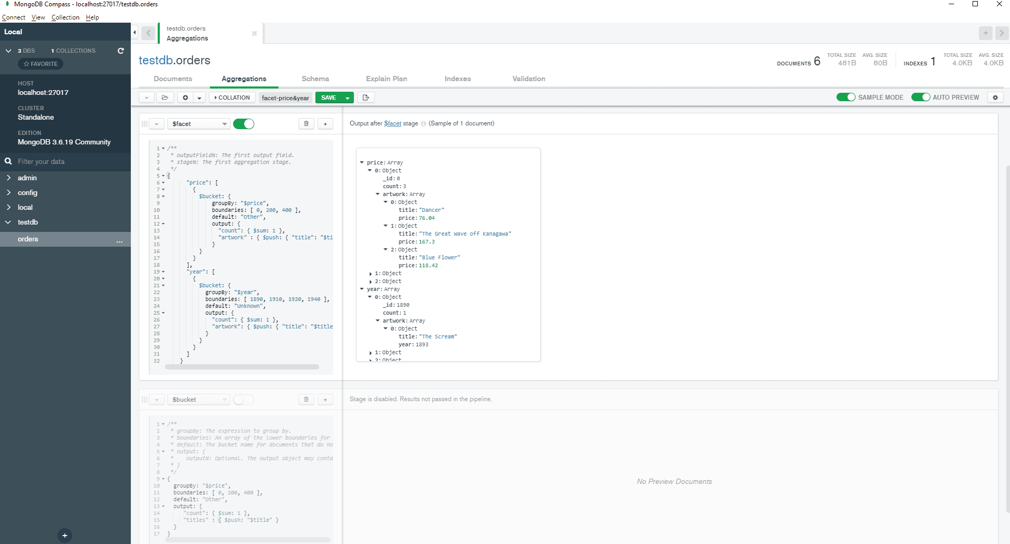Delete the $facet stage with trash icon
Screen dimensions: 1010x544
pos(306,124)
